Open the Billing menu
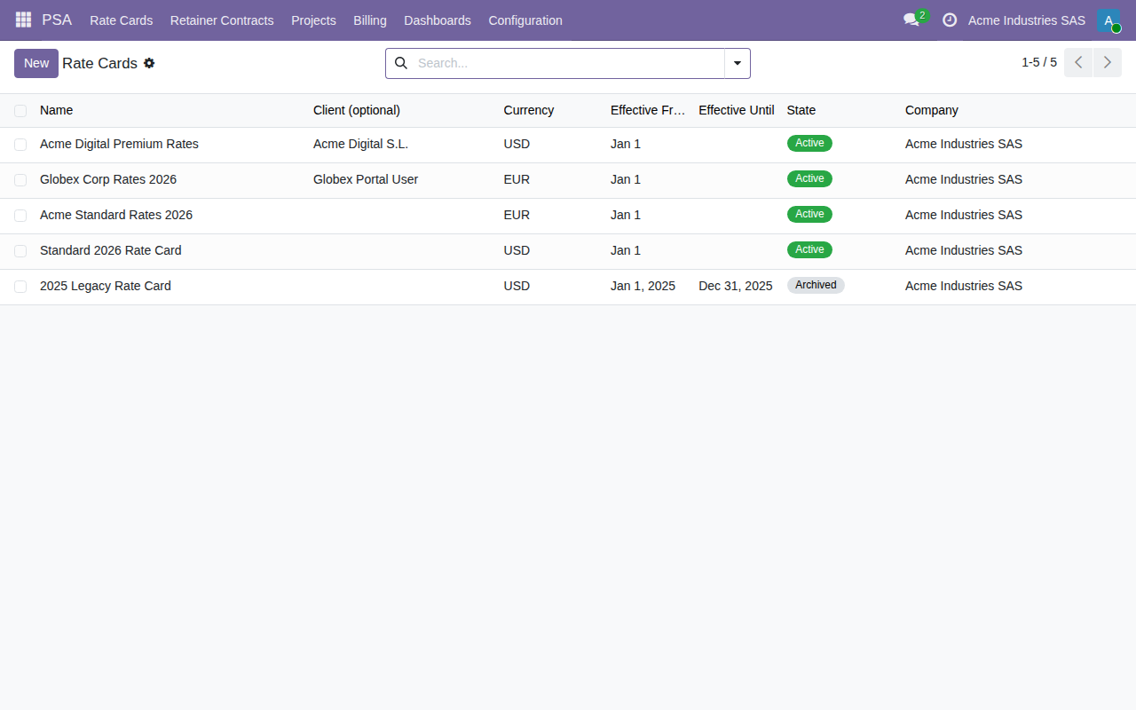Image resolution: width=1136 pixels, height=710 pixels. click(370, 20)
